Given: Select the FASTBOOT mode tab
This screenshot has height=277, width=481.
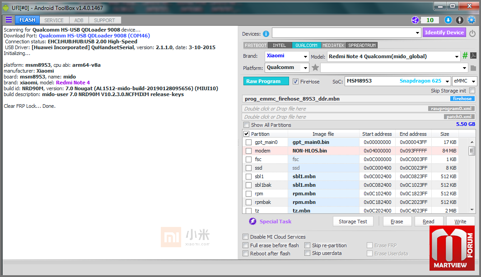Looking at the screenshot, I should (x=256, y=46).
